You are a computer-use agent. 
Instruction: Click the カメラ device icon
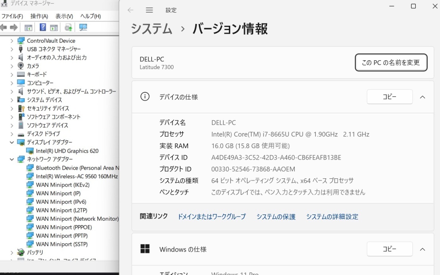[x=21, y=66]
